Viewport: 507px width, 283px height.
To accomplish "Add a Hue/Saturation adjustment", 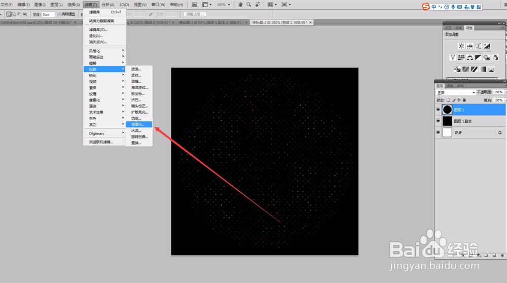I will (461, 58).
